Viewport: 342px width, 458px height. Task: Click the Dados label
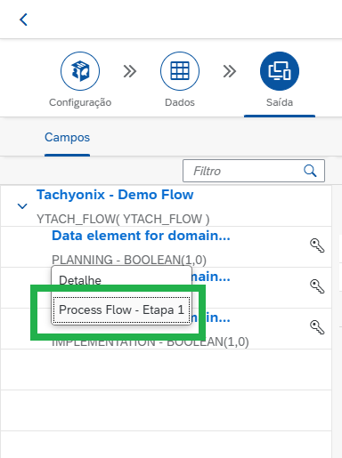pyautogui.click(x=180, y=102)
